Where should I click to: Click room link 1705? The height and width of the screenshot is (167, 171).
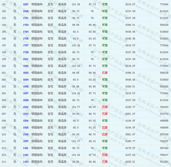26,39
